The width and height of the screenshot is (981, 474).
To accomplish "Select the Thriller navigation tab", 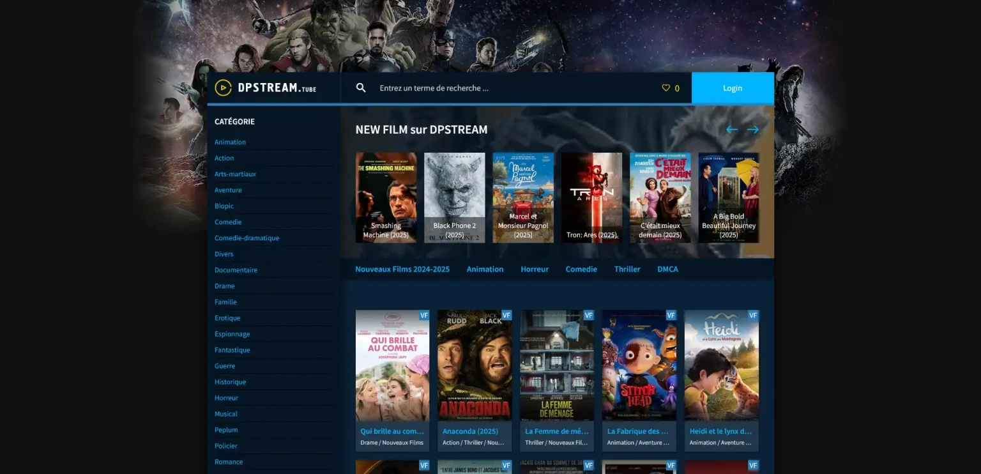I will (x=627, y=269).
